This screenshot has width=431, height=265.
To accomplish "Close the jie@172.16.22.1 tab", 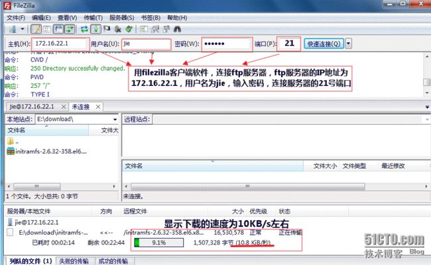I will [64, 106].
